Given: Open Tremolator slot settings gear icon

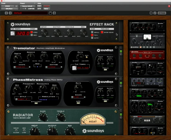Looking at the screenshot, I should click(121, 47).
